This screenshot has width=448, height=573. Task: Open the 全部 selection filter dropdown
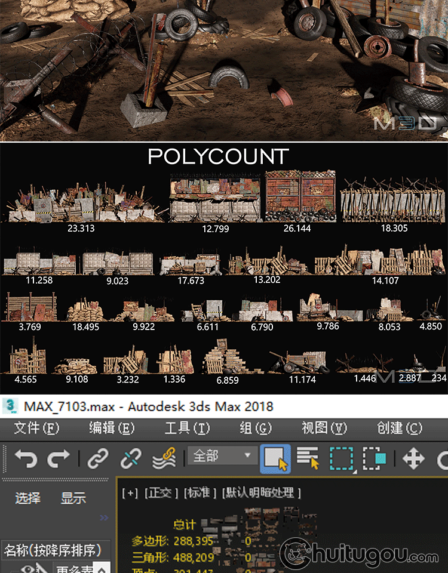coord(222,455)
